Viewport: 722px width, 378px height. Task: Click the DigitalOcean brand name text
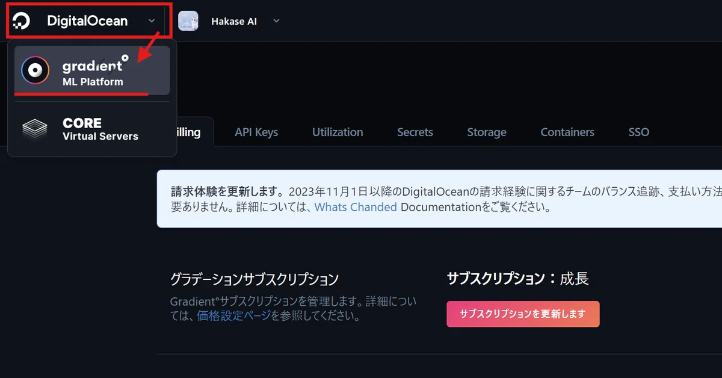coord(87,21)
